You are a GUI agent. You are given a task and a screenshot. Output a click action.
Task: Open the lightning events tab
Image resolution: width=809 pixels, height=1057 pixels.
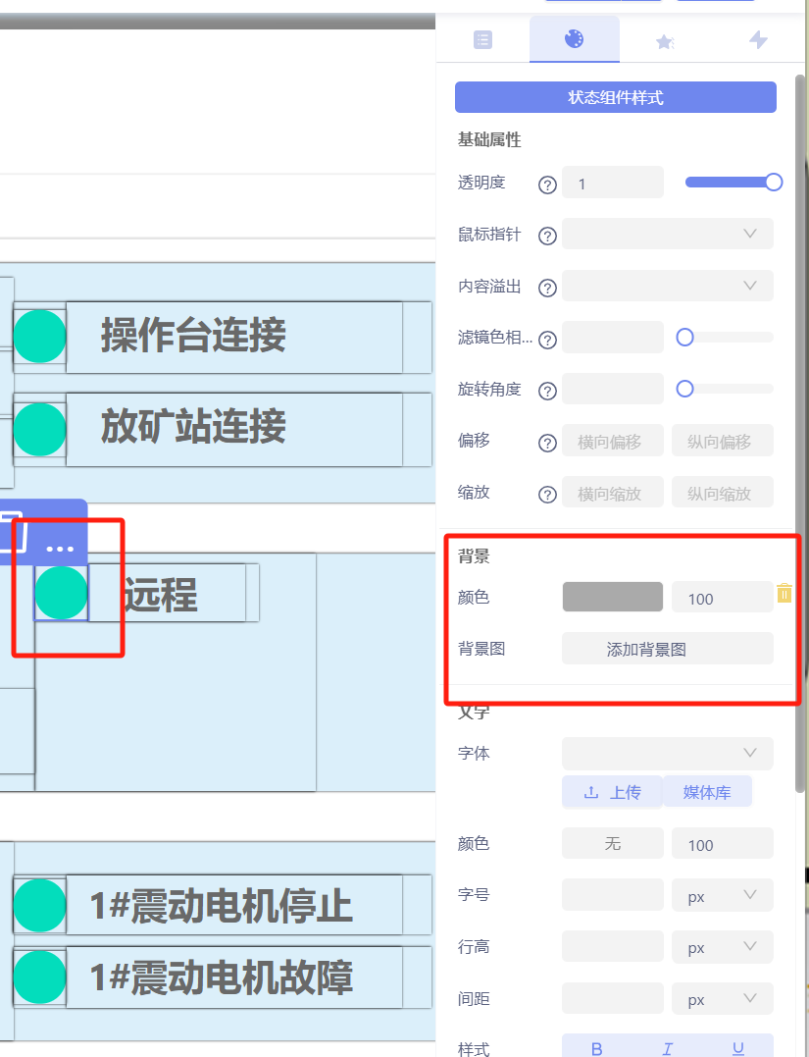click(x=758, y=40)
